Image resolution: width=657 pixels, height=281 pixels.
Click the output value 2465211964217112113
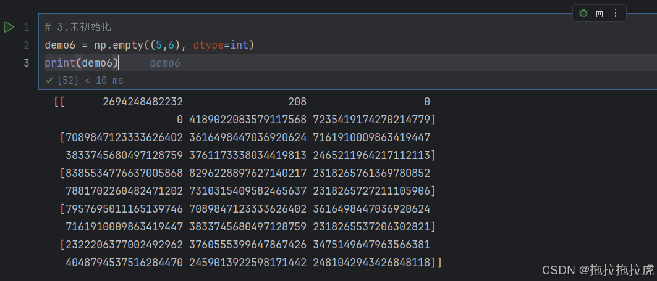click(371, 156)
